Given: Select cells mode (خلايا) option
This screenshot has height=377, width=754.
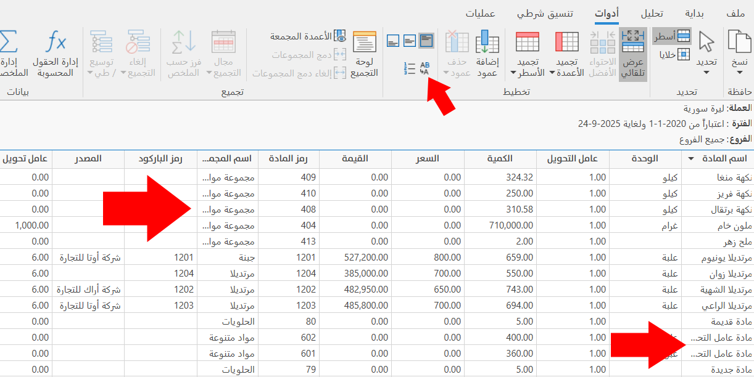Looking at the screenshot, I should click(x=676, y=55).
